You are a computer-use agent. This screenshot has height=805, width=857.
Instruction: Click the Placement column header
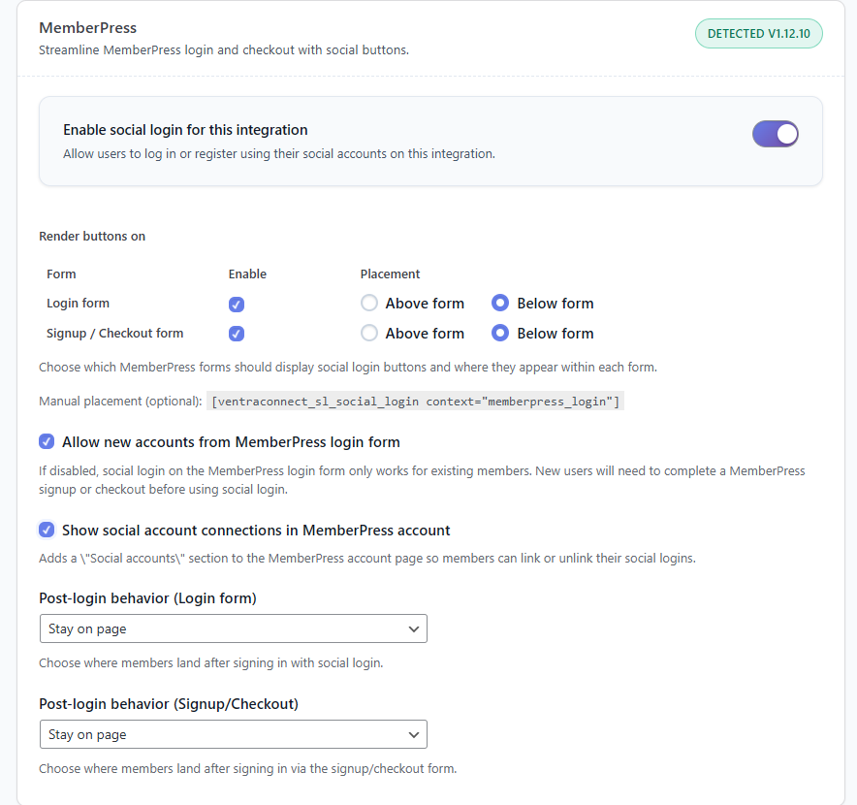(x=390, y=274)
